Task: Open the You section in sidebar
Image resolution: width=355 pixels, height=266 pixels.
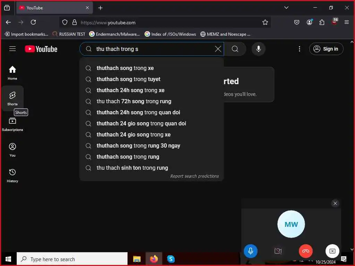Action: click(12, 150)
